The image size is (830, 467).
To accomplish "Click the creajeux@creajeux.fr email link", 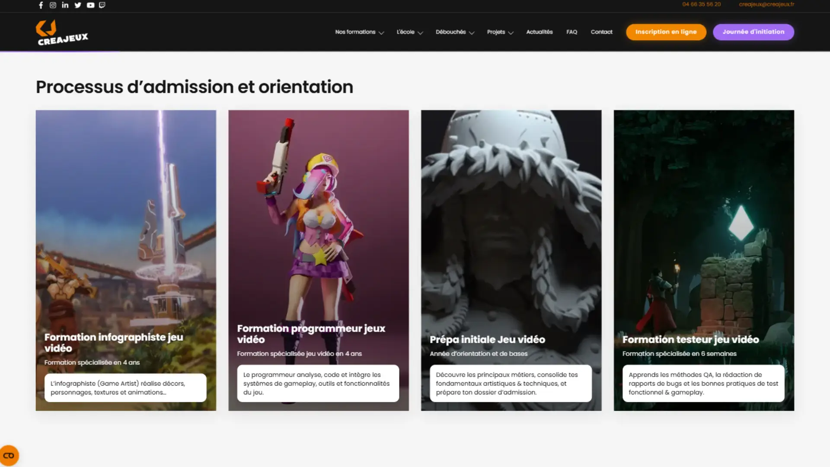I will [x=766, y=4].
